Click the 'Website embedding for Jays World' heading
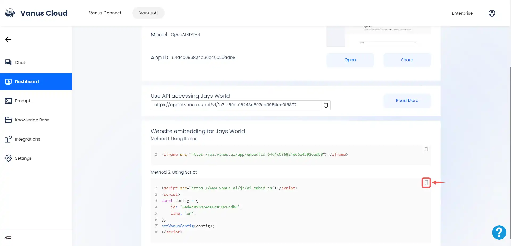 click(x=198, y=131)
